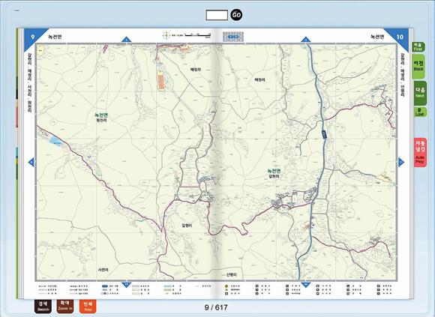The width and height of the screenshot is (435, 317).
Task: Click the compass icon beside scale bar
Action: 166,35
